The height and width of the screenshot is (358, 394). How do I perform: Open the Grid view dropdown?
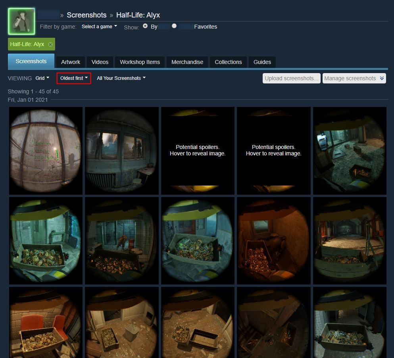(x=42, y=78)
